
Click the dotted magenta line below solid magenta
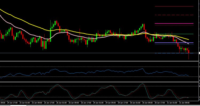tap(174, 26)
